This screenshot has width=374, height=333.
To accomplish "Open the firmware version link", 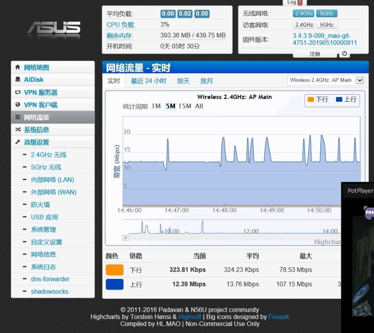I will pyautogui.click(x=325, y=39).
